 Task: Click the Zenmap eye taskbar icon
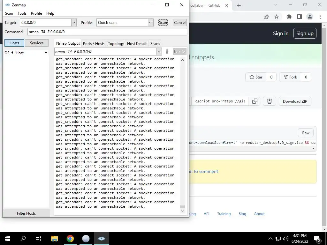coord(101,239)
